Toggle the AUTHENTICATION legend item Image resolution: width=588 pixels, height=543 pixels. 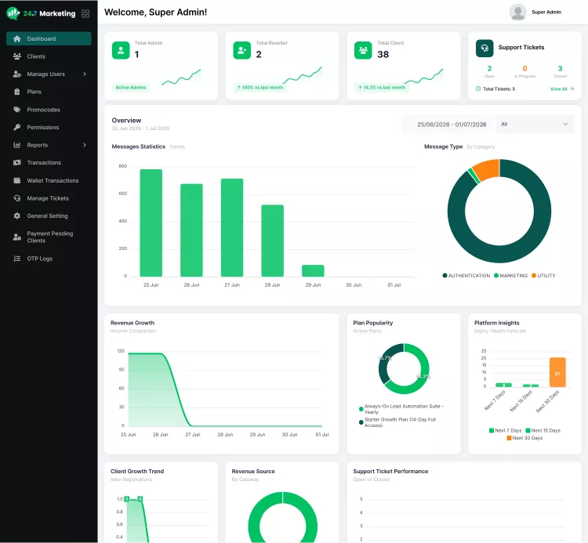tap(466, 276)
